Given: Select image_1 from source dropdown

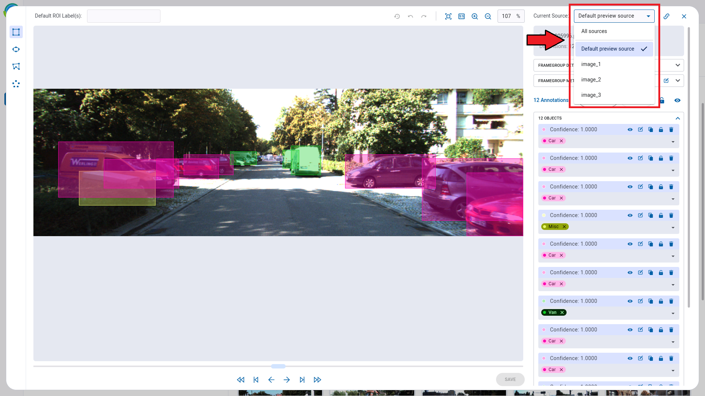Looking at the screenshot, I should click(591, 64).
